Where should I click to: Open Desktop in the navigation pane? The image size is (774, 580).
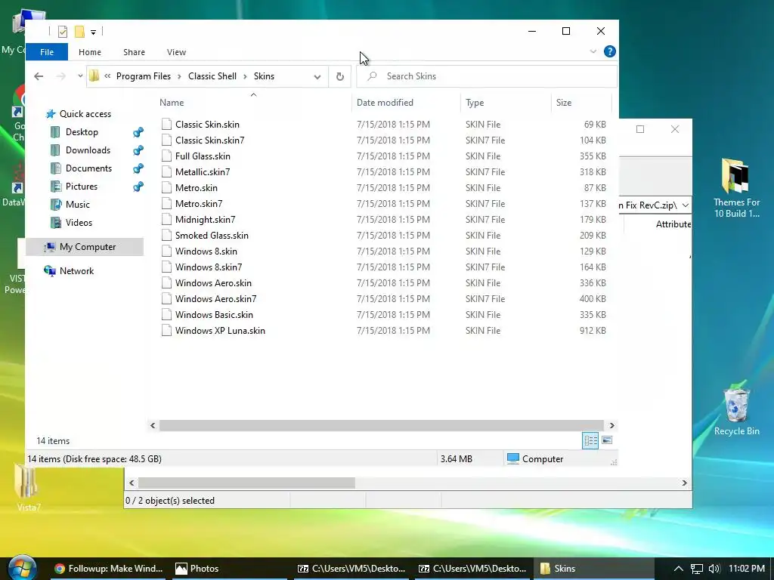click(75, 132)
